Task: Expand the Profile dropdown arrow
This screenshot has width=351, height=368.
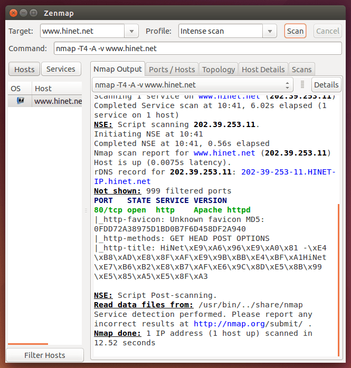Action: tap(270, 31)
